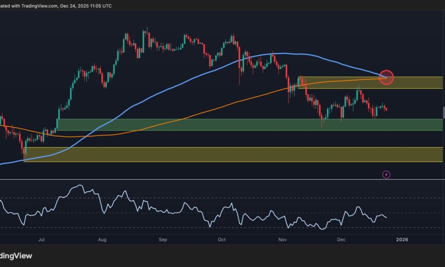
Task: Click the divider between price and RSI panes
Action: (222, 179)
